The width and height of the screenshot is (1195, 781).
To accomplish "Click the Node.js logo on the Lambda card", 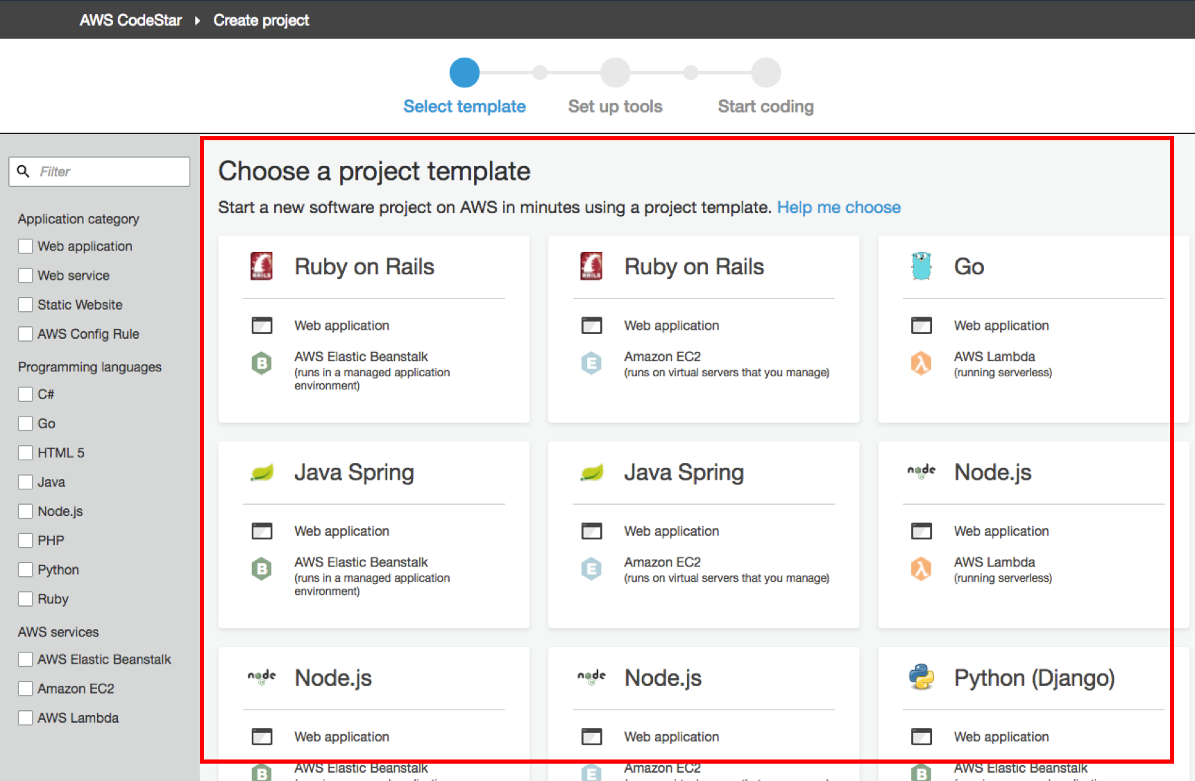I will point(921,472).
